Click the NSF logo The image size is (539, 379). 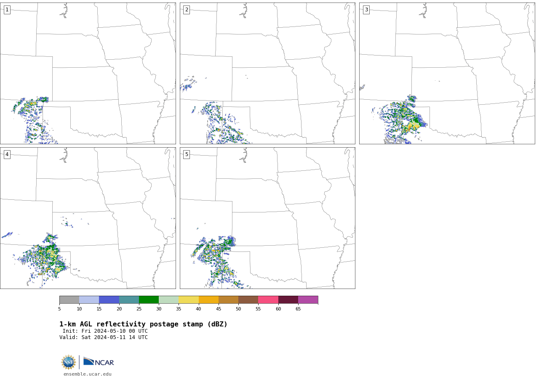(69, 362)
